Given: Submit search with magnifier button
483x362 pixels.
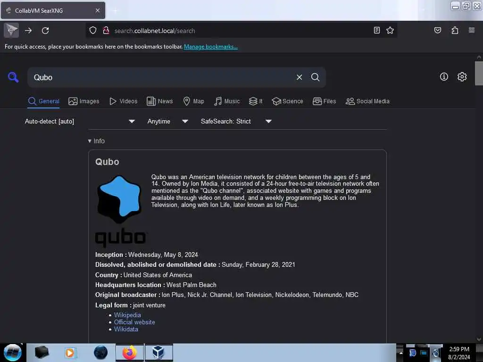Looking at the screenshot, I should (315, 77).
